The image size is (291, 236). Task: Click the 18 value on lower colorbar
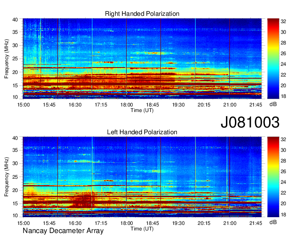283,215
